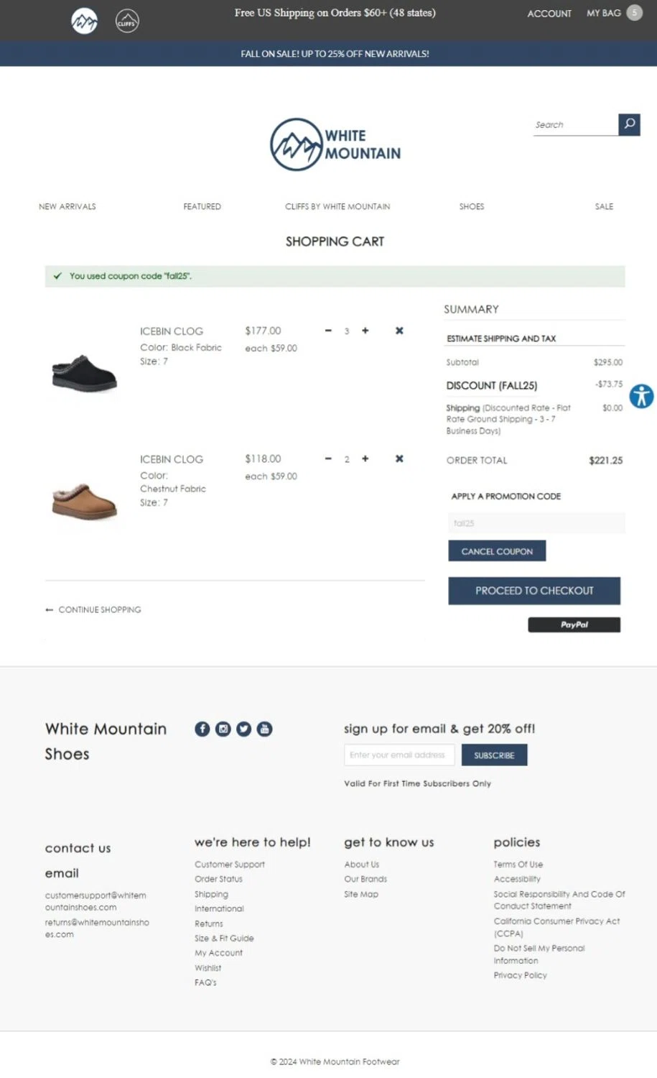Decrease quantity of Chestnut Fabric clog

(x=328, y=459)
